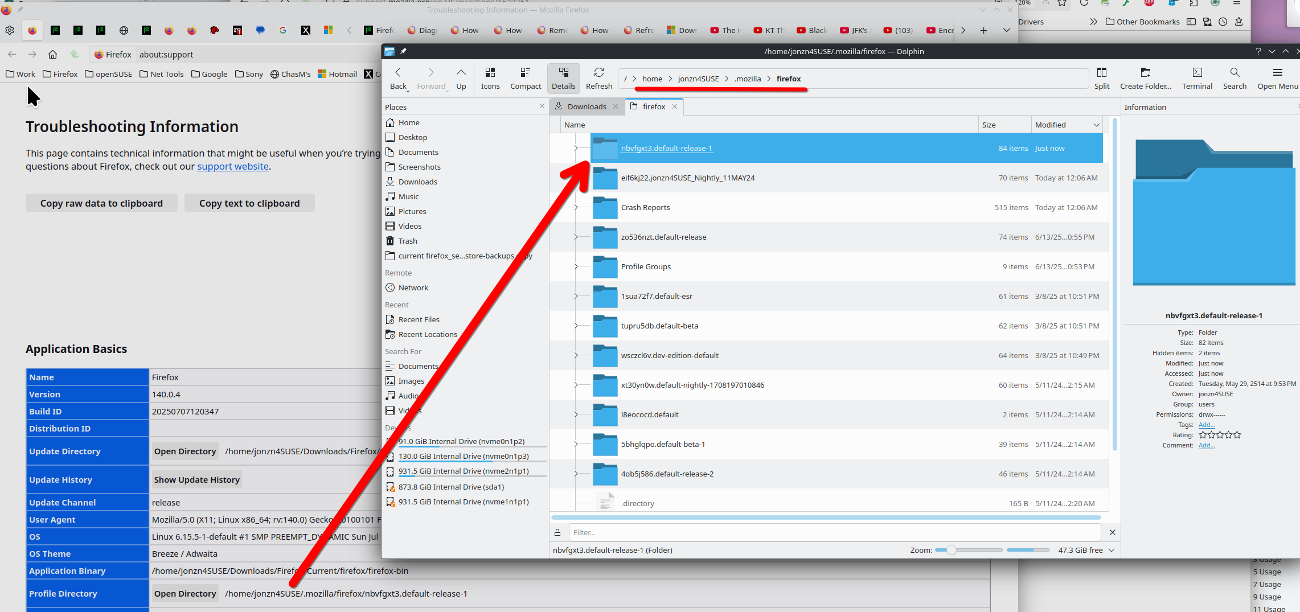Click Add tags link in Information panel

point(1207,425)
